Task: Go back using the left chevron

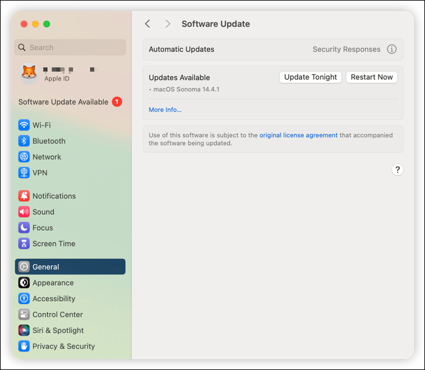Action: 148,24
